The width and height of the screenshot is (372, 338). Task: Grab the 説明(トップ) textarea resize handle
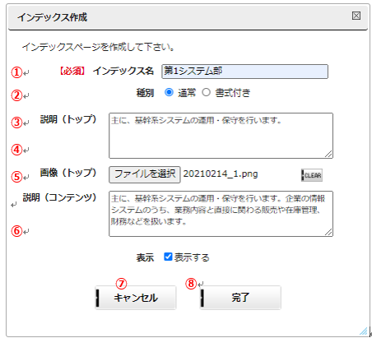tap(328, 155)
